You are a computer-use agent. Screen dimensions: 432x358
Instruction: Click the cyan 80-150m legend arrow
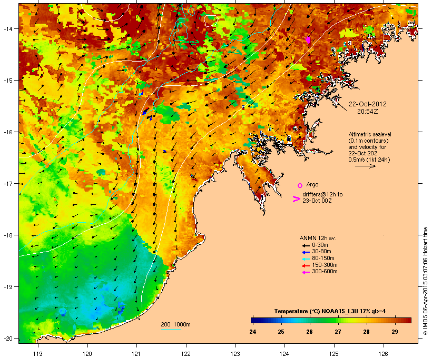coord(306,259)
